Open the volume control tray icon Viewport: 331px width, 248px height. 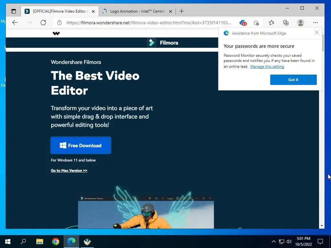pos(289,242)
